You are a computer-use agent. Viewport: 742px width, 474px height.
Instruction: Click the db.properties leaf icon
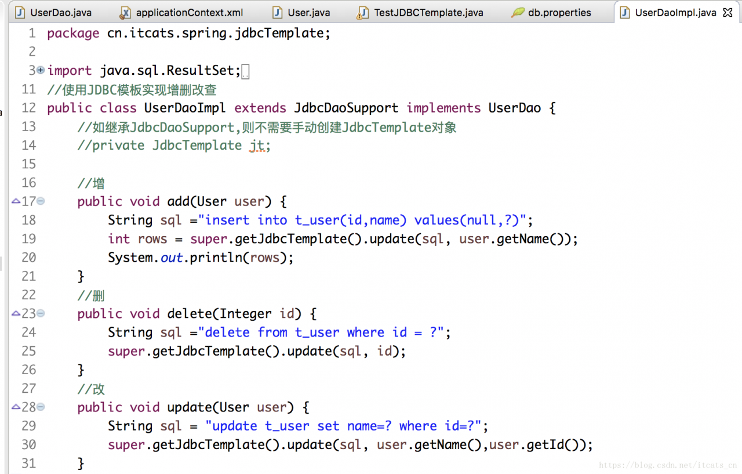[517, 12]
